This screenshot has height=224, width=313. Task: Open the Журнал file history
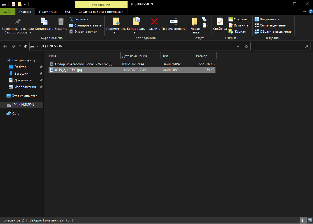coord(237,31)
